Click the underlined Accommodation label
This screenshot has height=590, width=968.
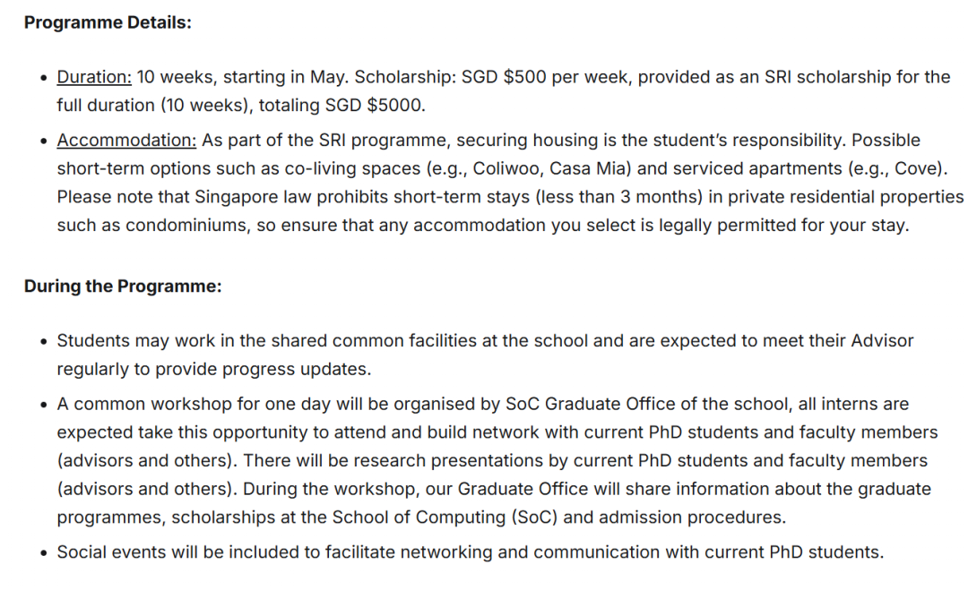coord(126,141)
